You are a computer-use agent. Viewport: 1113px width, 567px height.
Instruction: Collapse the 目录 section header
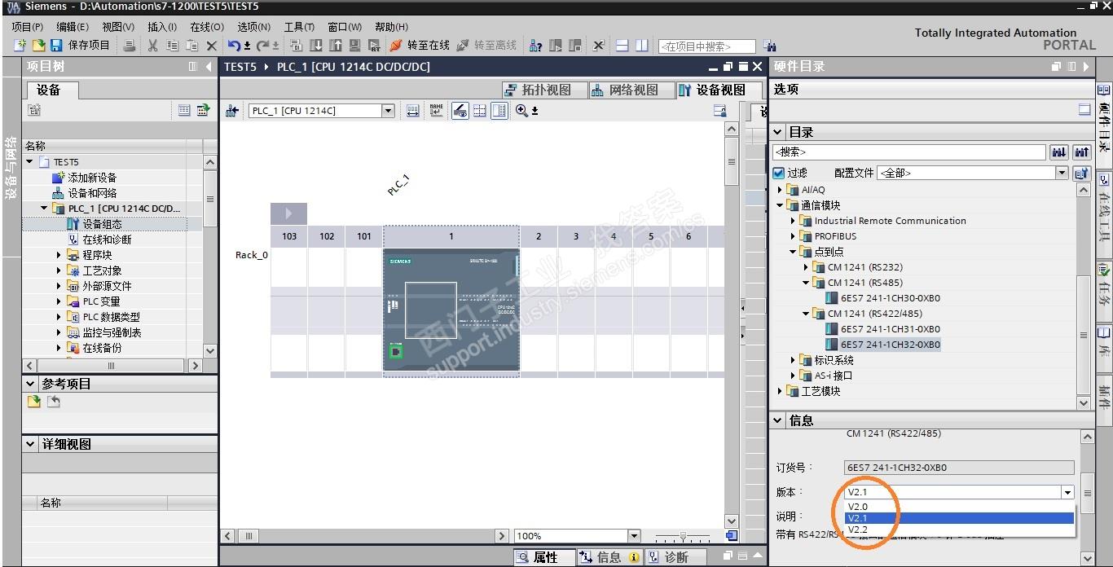point(778,132)
